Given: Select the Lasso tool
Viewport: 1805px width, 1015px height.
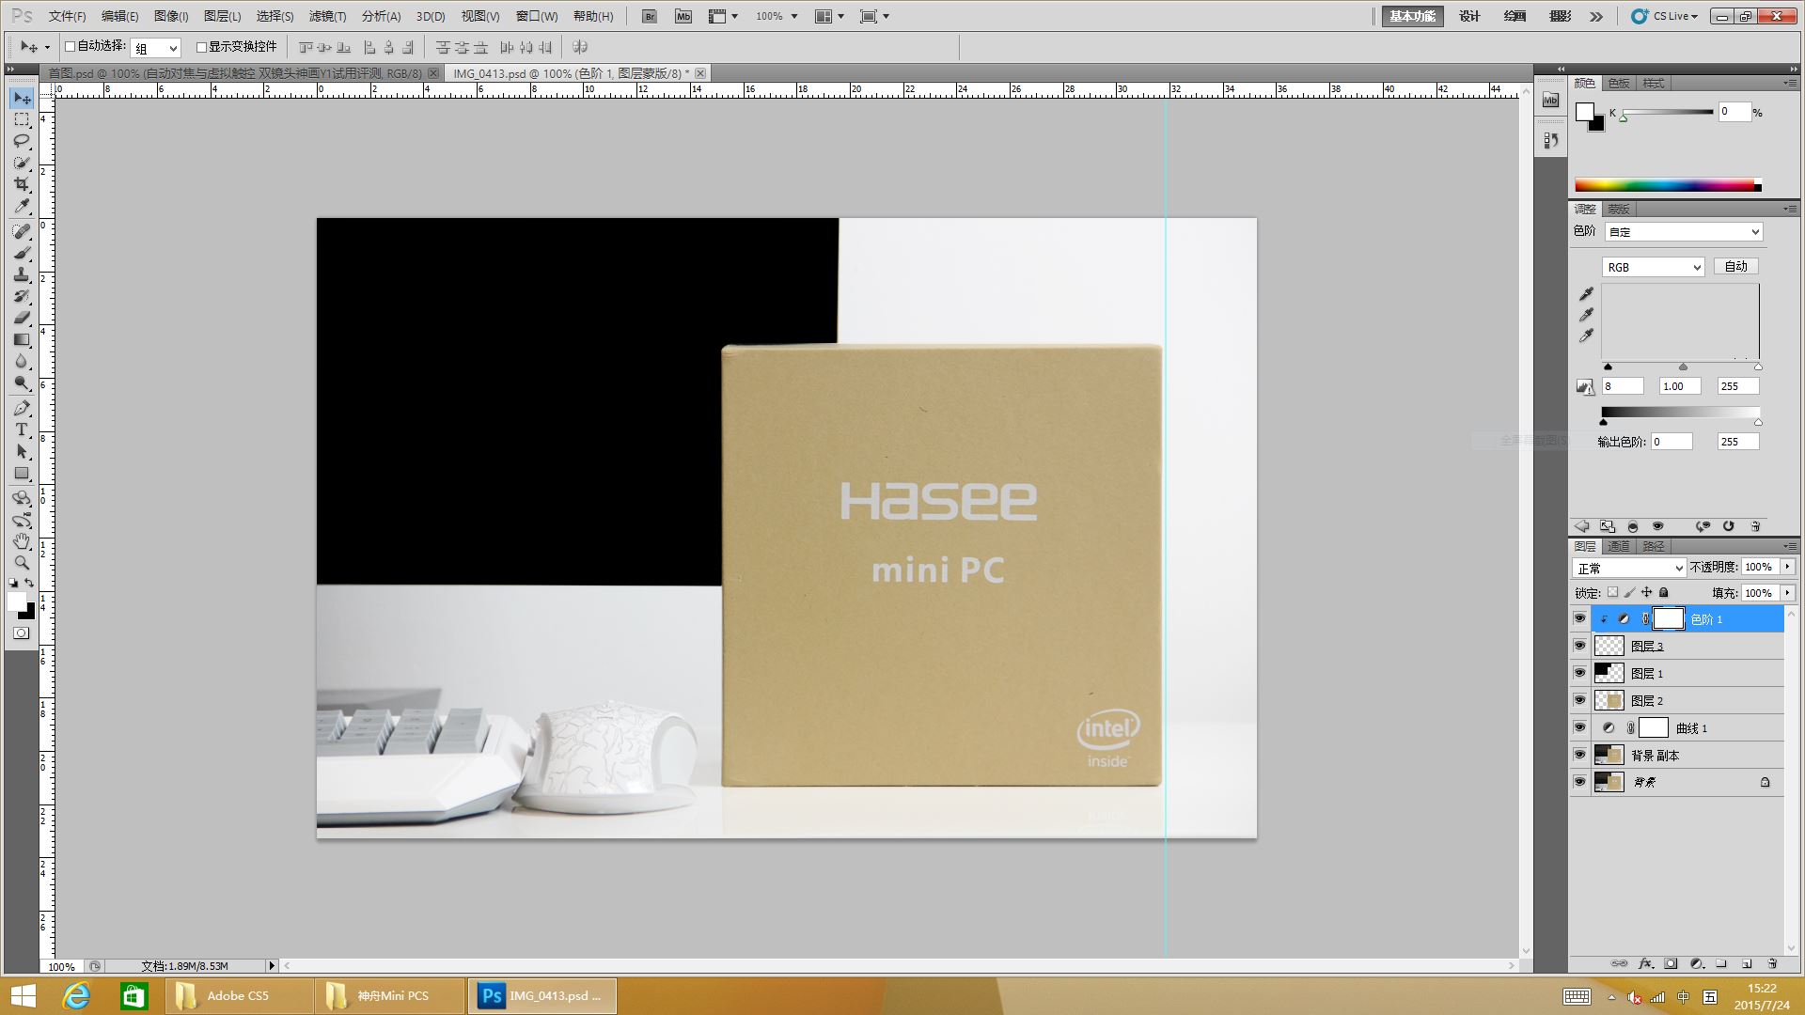Looking at the screenshot, I should click(22, 141).
